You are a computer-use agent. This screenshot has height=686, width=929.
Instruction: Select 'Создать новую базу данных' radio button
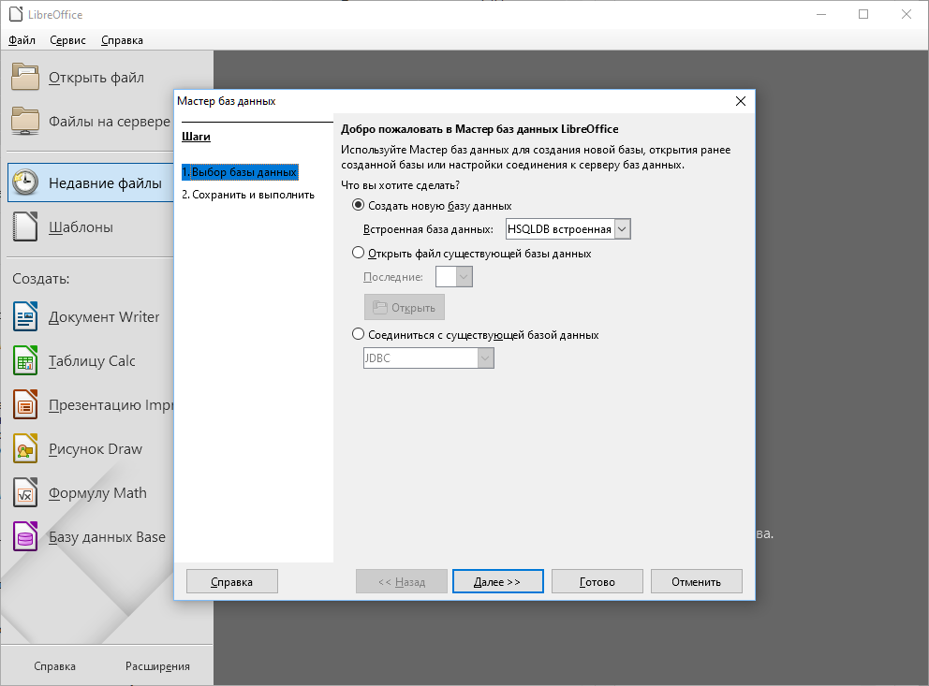(358, 206)
